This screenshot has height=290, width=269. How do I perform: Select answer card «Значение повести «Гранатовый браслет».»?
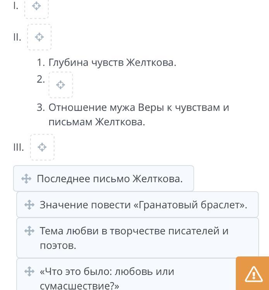(143, 205)
